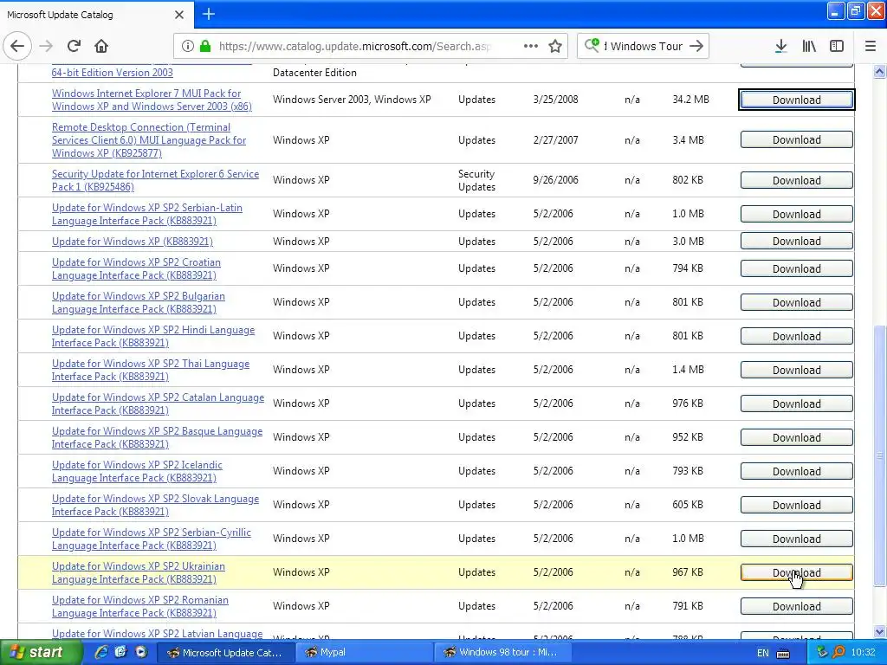Download Update for Windows XP (KB883921)
This screenshot has width=887, height=665.
click(x=796, y=242)
